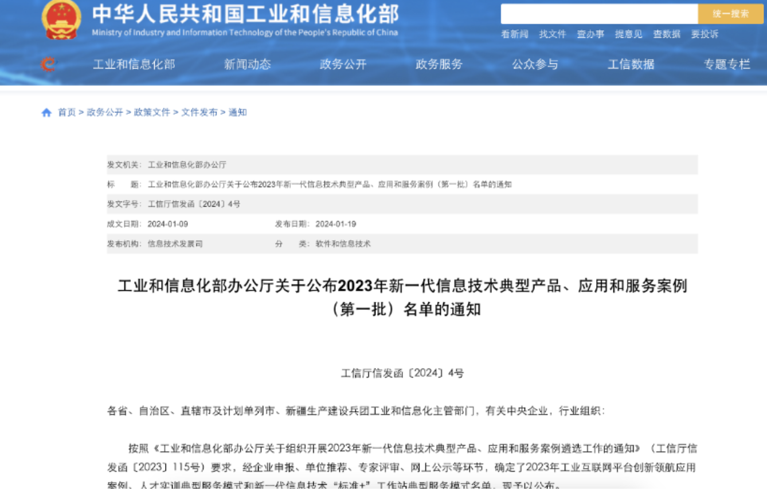Click the 文件发布 breadcrumb link

[x=199, y=113]
